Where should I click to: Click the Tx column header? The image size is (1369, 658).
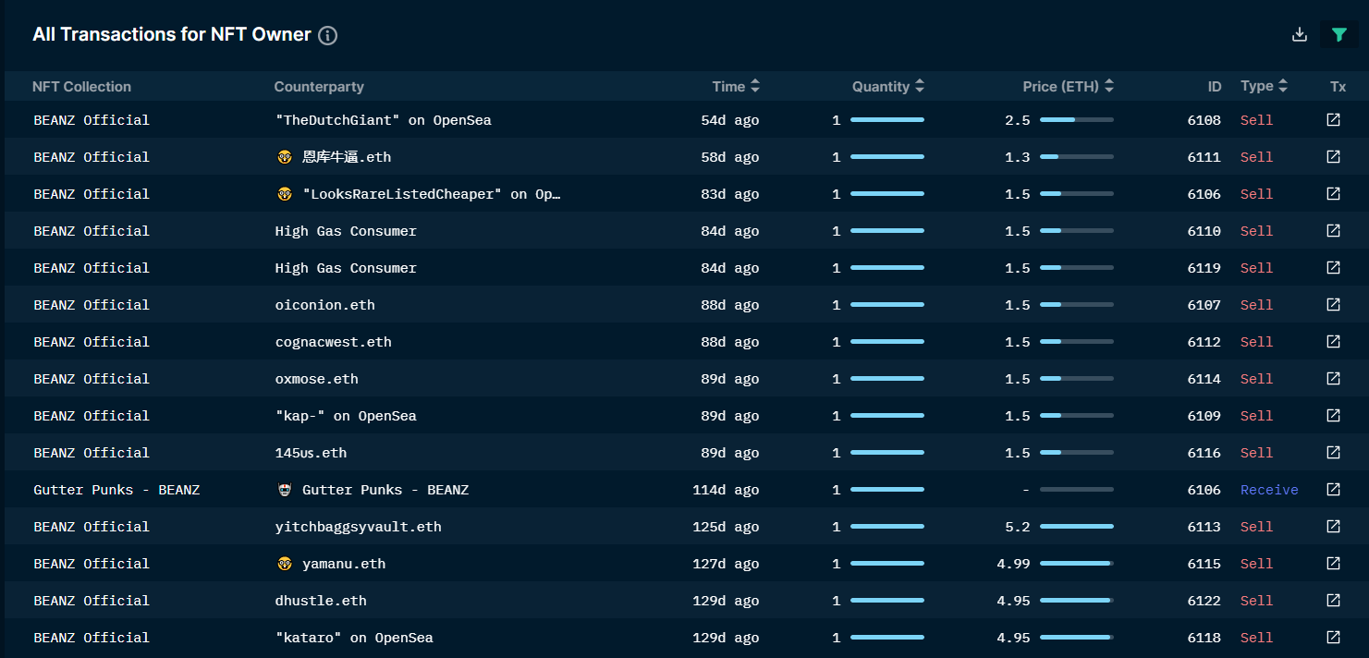click(1338, 86)
